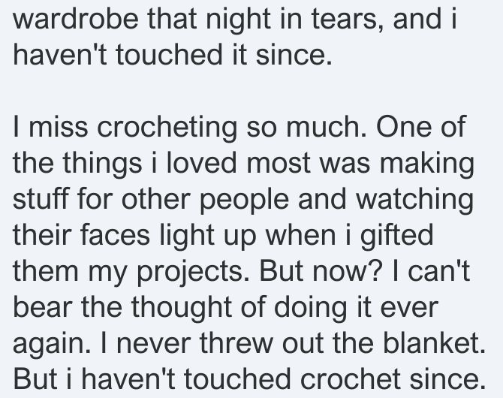This screenshot has width=503, height=398.
Task: Click the word "wardrobe" in first line
Action: pos(76,18)
